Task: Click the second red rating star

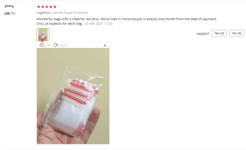Action: [x=42, y=7]
